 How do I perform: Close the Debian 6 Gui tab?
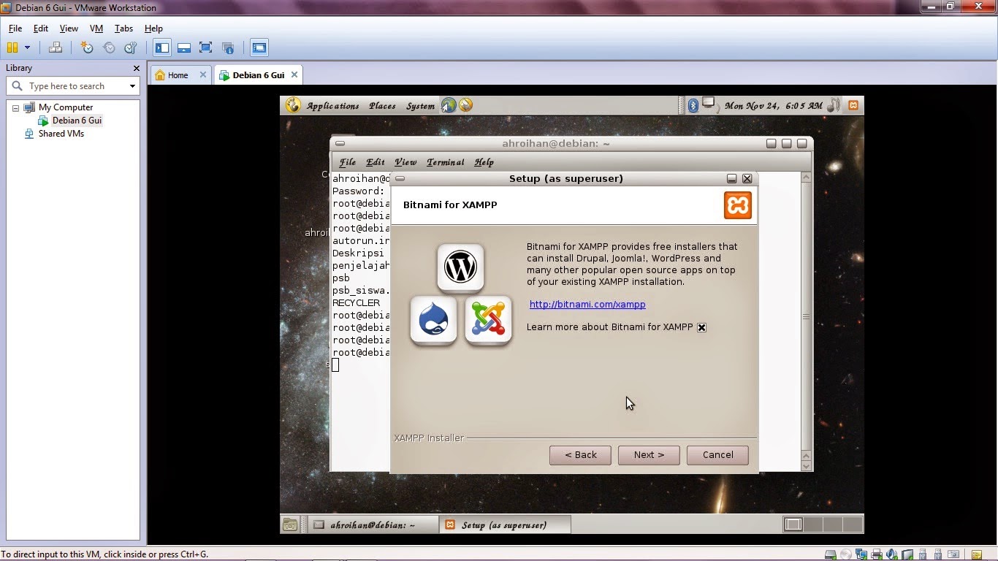294,75
